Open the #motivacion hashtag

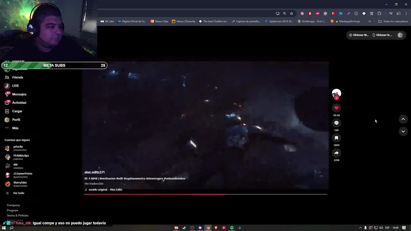pyautogui.click(x=107, y=178)
